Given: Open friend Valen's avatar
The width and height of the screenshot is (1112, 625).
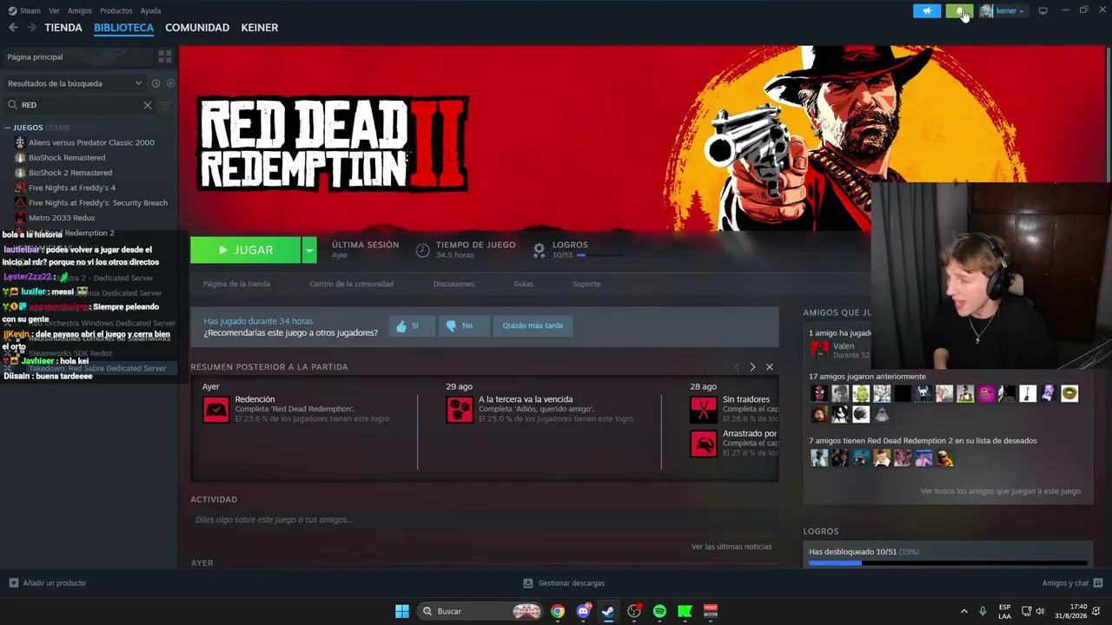Looking at the screenshot, I should (x=819, y=350).
